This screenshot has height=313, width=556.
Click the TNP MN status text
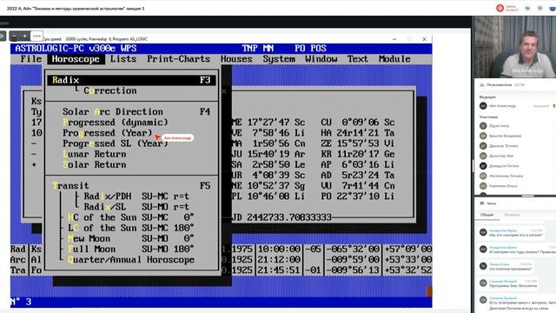click(x=258, y=49)
